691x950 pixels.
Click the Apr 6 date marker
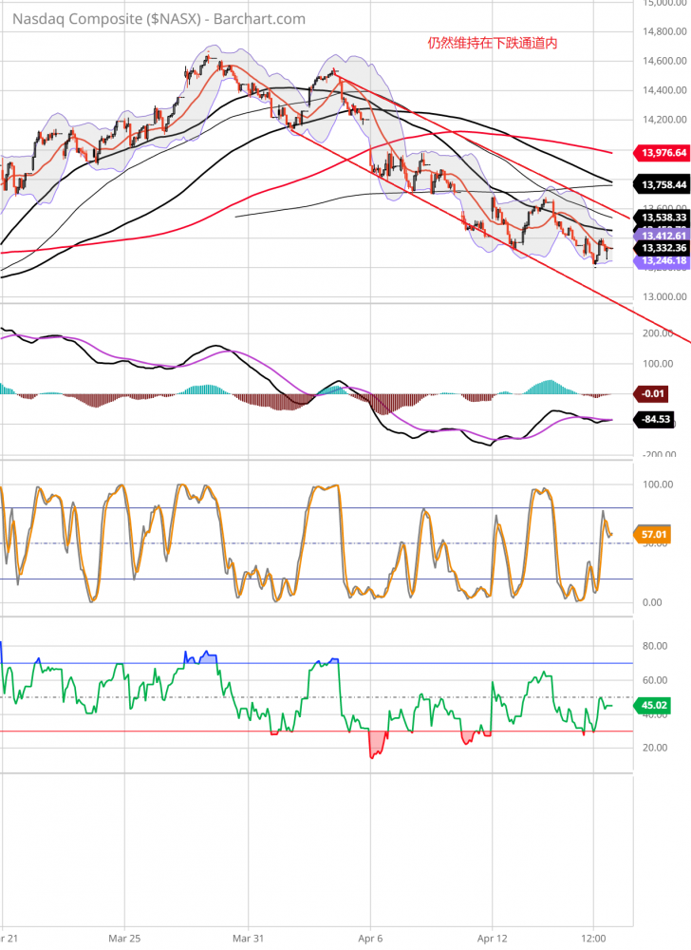[x=371, y=936]
